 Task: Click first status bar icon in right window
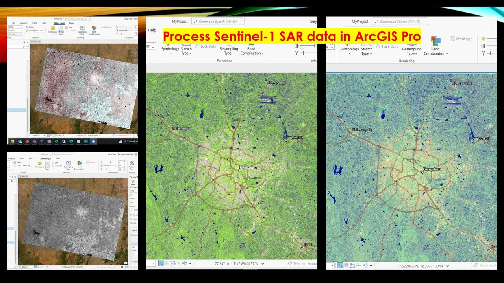pyautogui.click(x=340, y=265)
